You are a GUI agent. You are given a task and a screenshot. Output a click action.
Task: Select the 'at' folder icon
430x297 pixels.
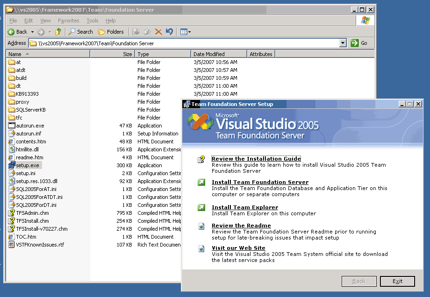tap(12, 62)
